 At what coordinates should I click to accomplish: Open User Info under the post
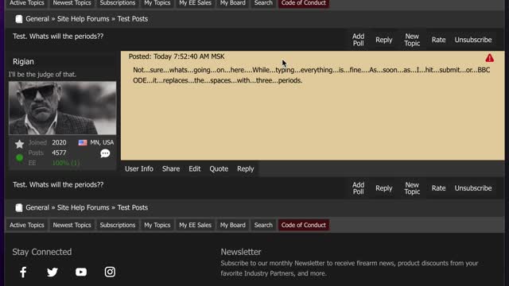(x=139, y=169)
